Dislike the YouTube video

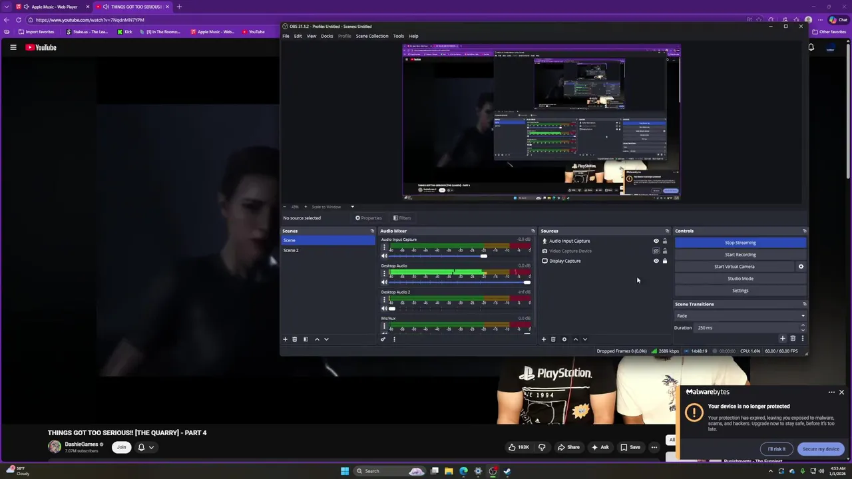542,447
